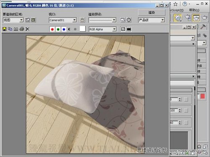Screen dimensions: 210x157
Task: Click the map button beside top spinner
Action: [186, 99]
